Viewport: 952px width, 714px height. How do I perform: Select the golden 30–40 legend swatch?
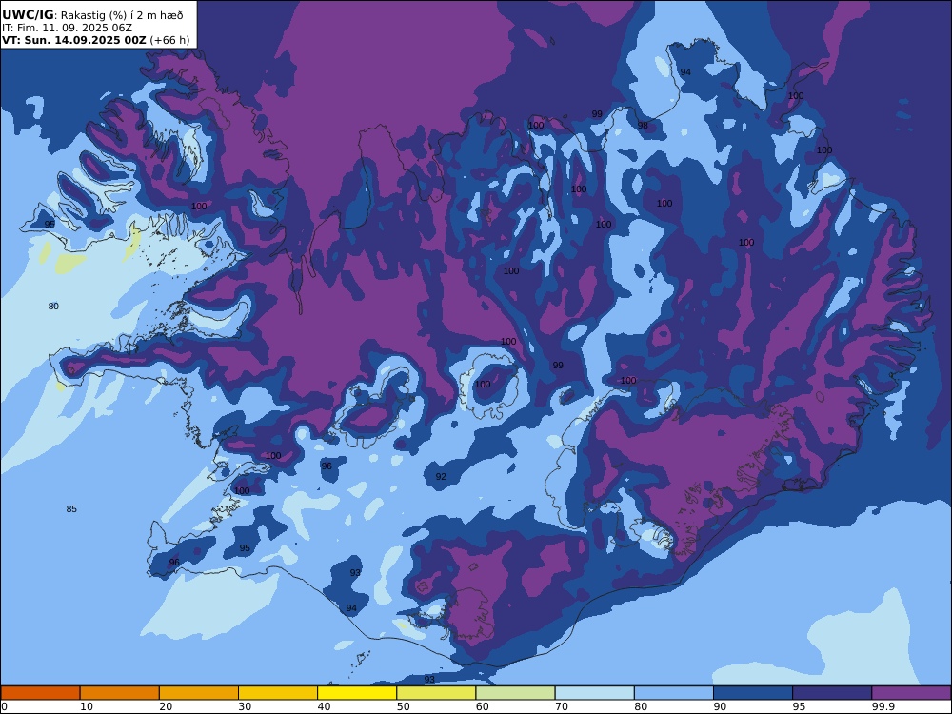tap(278, 693)
